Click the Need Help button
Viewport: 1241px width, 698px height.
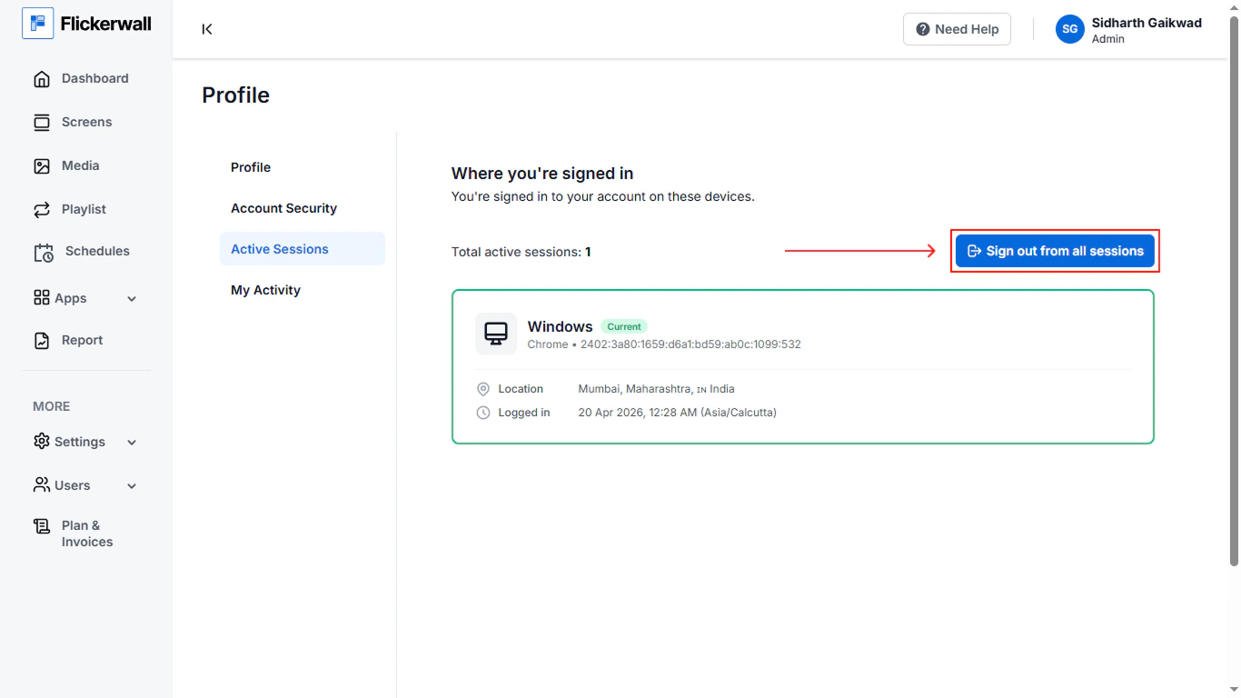(957, 29)
